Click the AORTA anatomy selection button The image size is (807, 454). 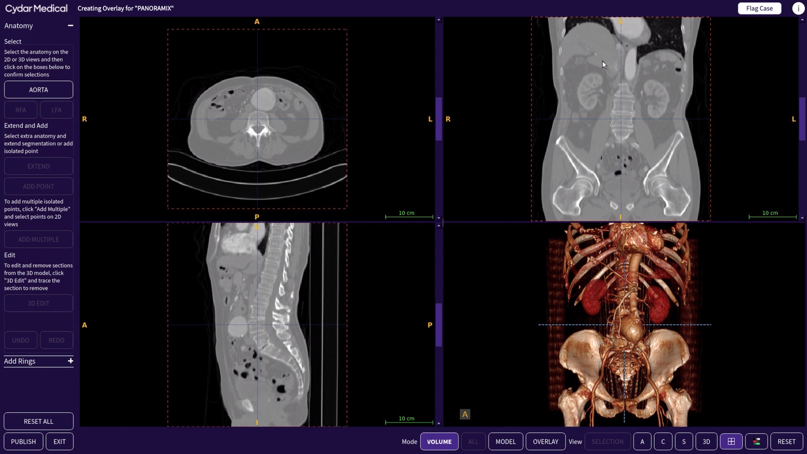pyautogui.click(x=38, y=89)
